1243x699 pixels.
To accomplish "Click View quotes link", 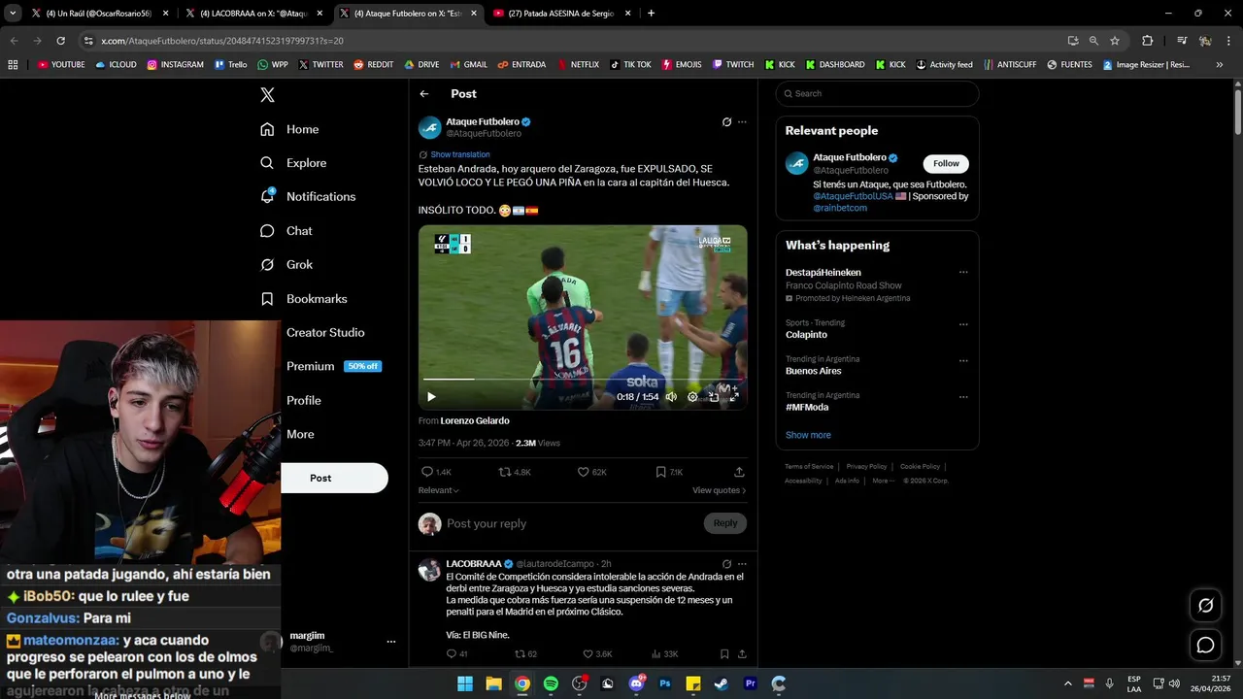I will click(x=719, y=490).
